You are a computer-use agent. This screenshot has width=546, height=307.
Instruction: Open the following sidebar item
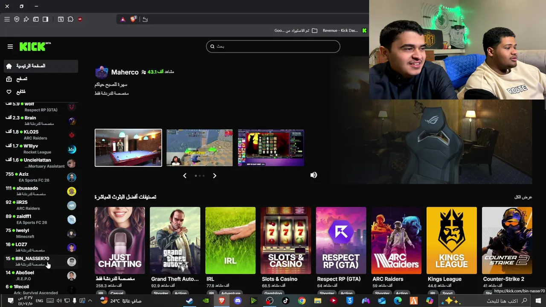41,92
